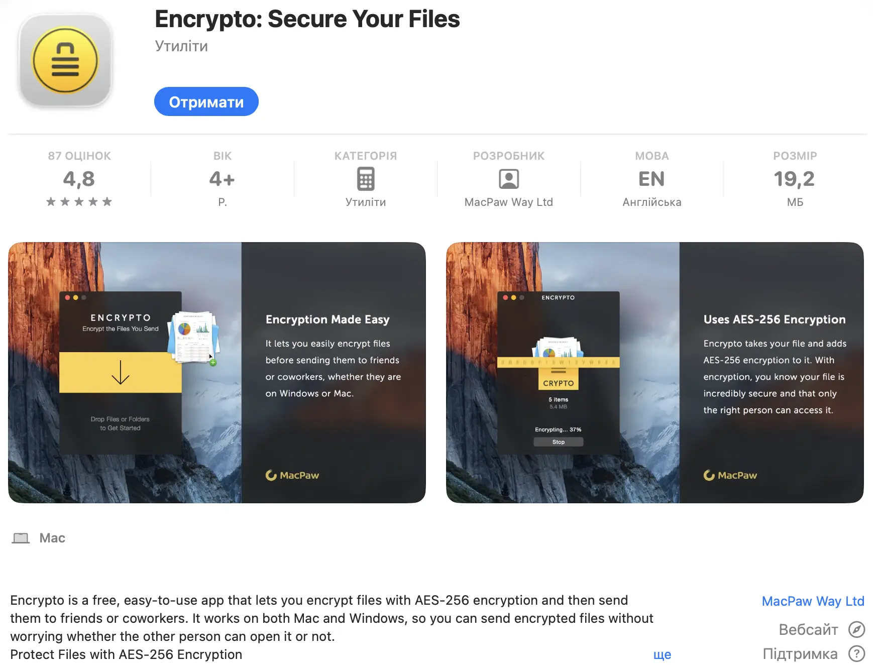Click the EN language indicator
This screenshot has width=873, height=665.
tap(651, 179)
